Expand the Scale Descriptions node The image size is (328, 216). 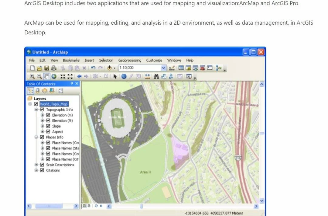point(36,165)
